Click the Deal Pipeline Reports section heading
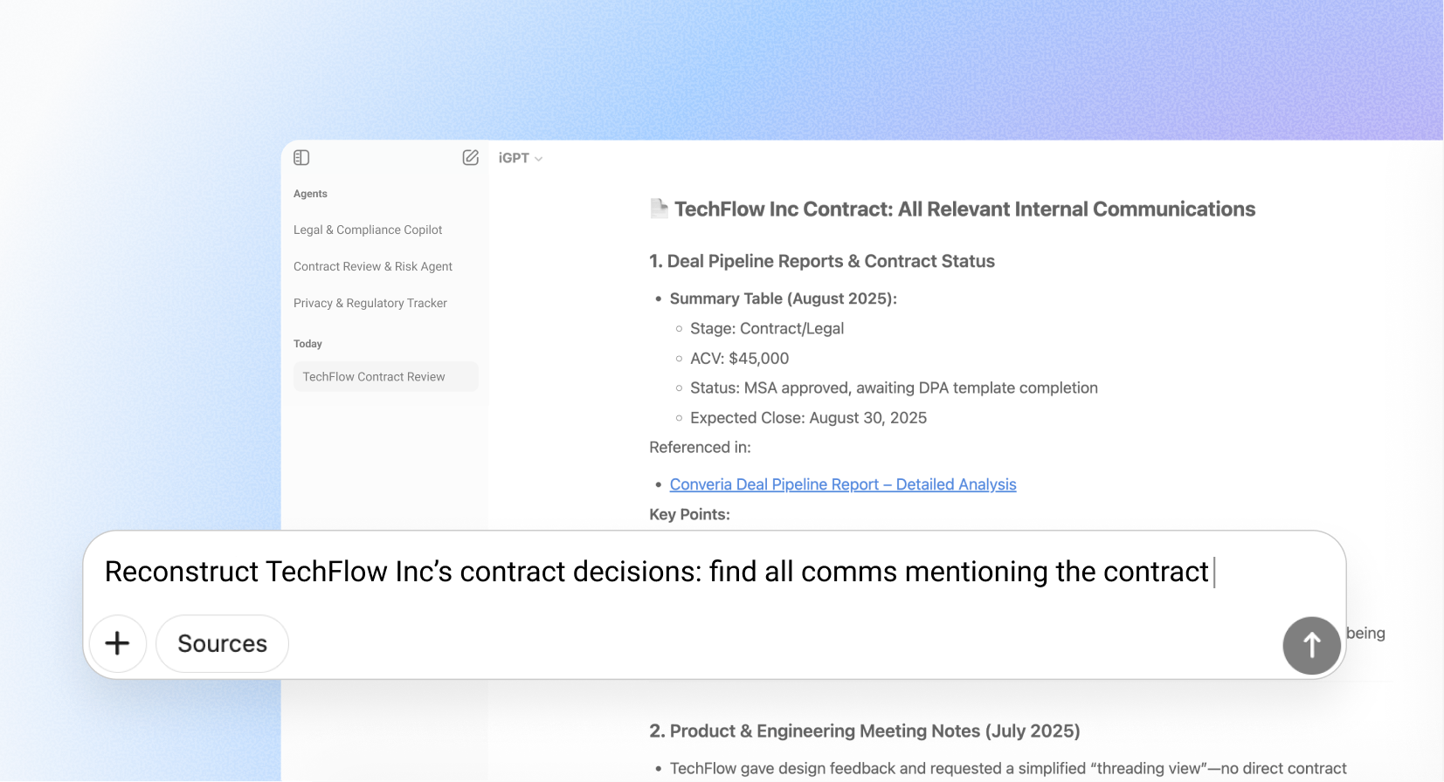 pyautogui.click(x=821, y=261)
